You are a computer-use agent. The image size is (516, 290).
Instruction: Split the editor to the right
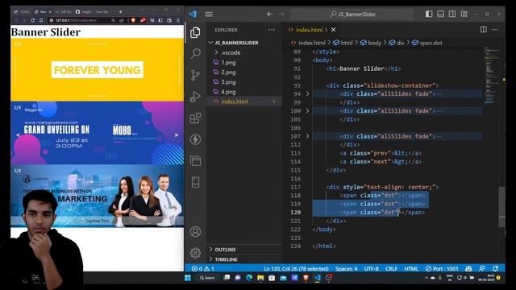pyautogui.click(x=484, y=30)
